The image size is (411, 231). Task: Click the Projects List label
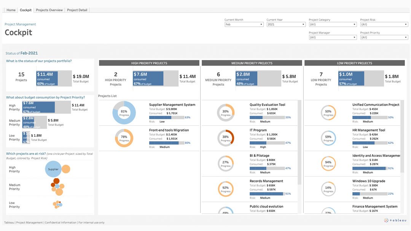107,96
